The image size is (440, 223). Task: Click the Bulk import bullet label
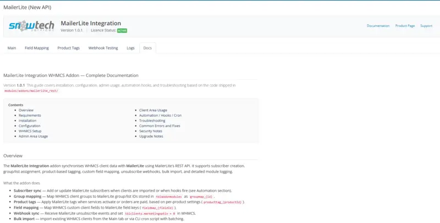click(x=24, y=219)
